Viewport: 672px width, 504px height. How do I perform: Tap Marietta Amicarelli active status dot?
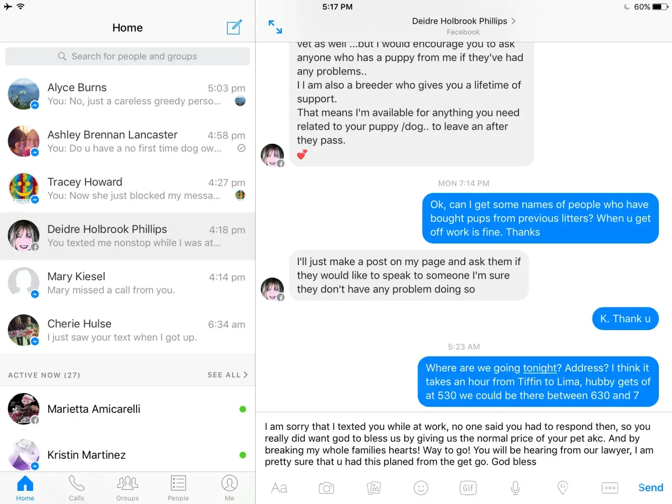pos(242,409)
